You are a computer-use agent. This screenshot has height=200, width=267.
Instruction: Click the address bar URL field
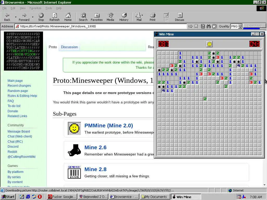click(101, 26)
